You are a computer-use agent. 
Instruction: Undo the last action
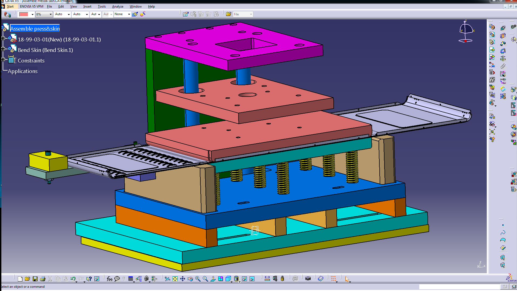point(73,279)
